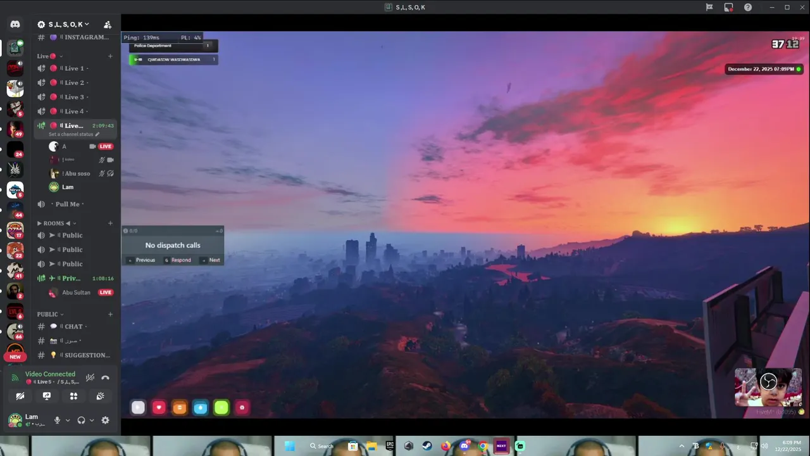
Task: Start an activity button
Action: click(x=73, y=396)
